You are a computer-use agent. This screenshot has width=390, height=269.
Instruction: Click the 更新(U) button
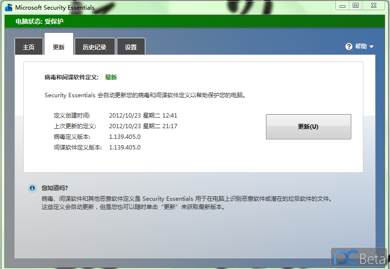click(309, 127)
